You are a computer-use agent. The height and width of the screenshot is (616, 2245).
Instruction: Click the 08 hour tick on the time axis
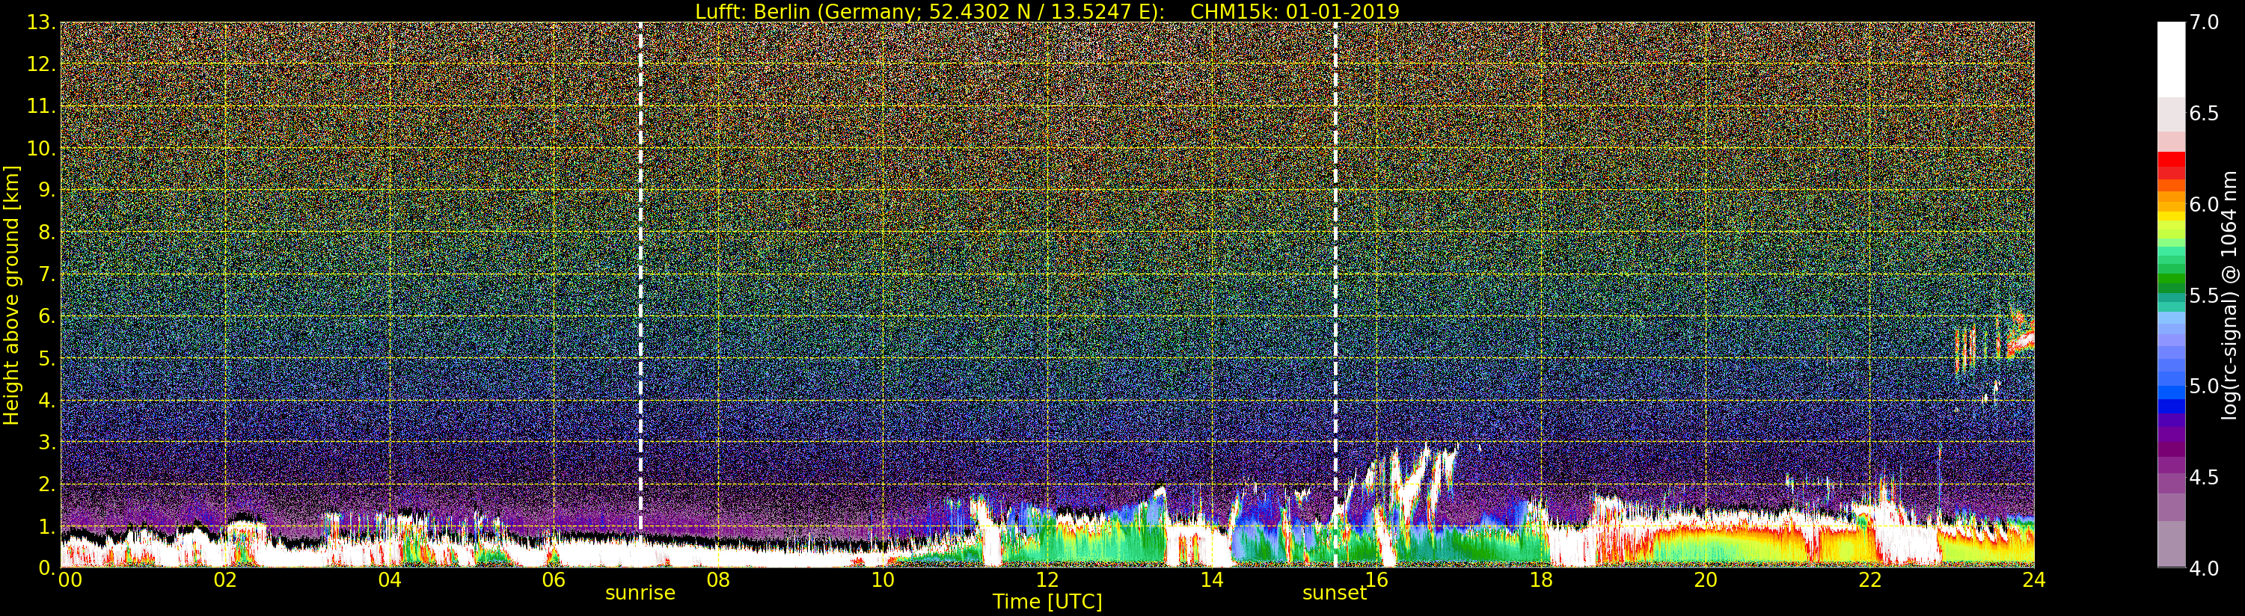pyautogui.click(x=718, y=580)
